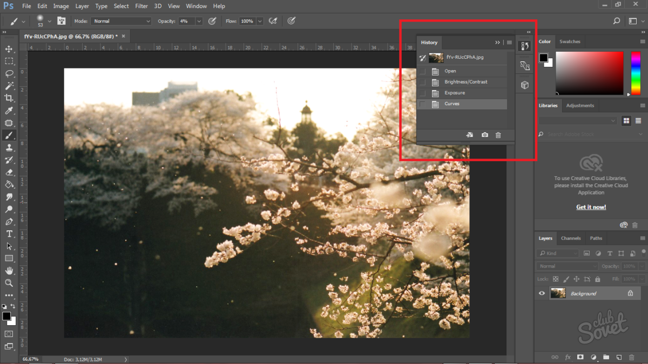
Task: Choose the Eyedropper tool
Action: (9, 111)
